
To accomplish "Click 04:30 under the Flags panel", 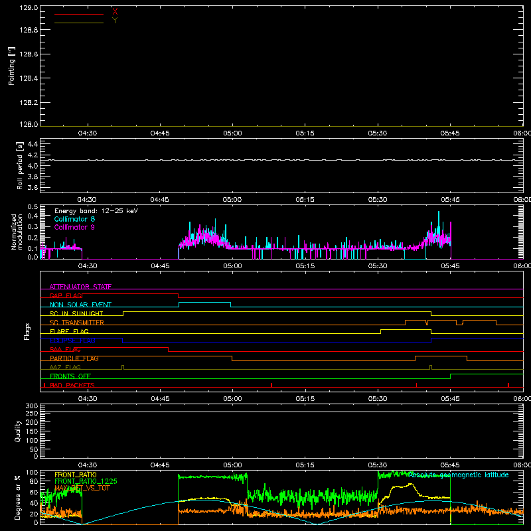I will coord(88,399).
